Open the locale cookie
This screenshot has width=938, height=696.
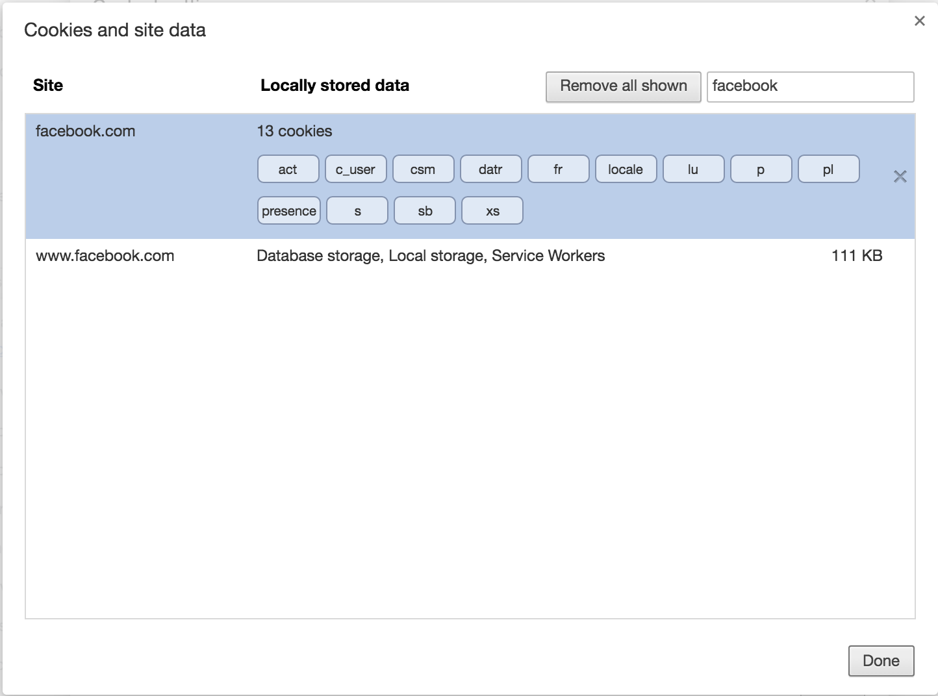tap(626, 169)
